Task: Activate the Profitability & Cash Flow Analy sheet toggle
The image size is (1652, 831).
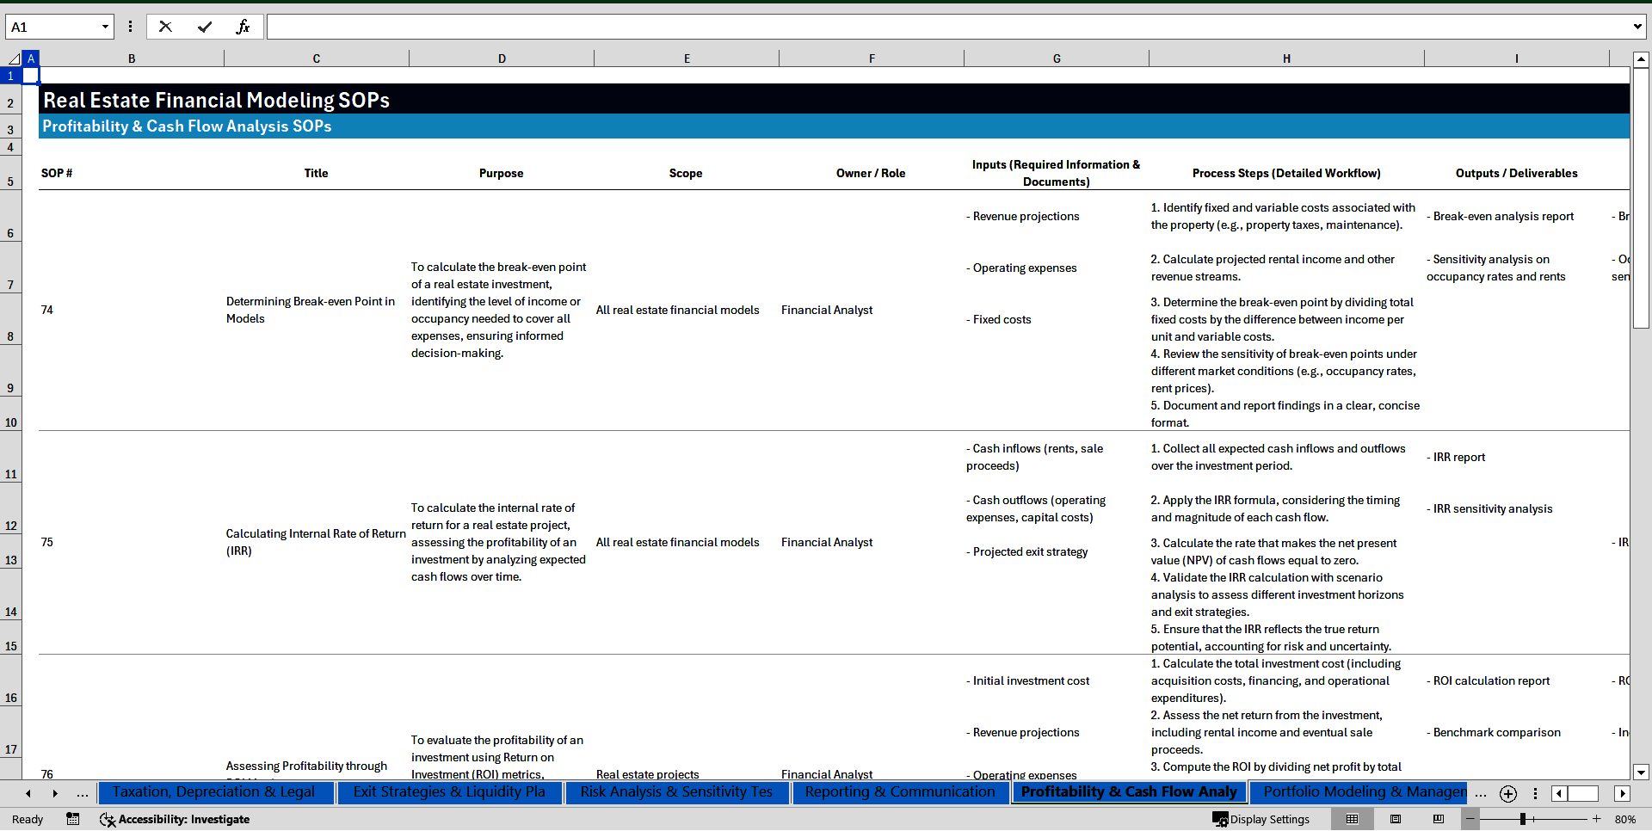Action: 1130,792
